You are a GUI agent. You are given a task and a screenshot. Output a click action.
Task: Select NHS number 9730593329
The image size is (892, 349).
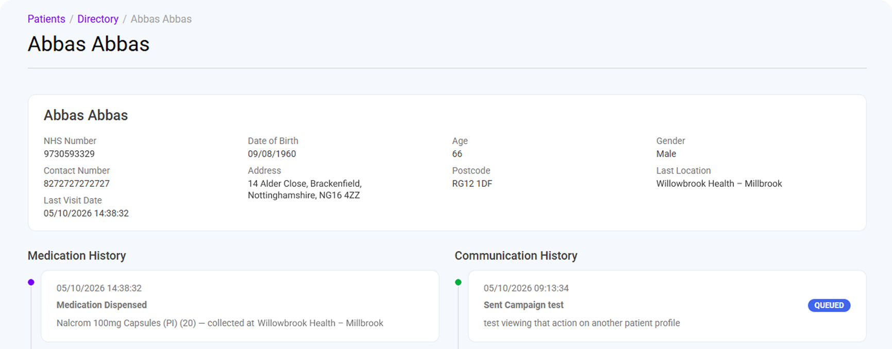coord(69,154)
